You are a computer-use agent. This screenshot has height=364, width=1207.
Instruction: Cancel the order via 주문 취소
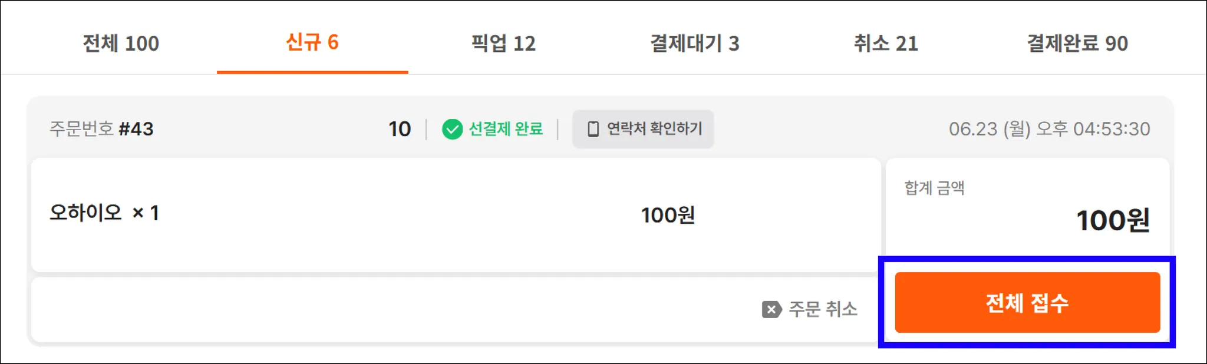pos(810,309)
